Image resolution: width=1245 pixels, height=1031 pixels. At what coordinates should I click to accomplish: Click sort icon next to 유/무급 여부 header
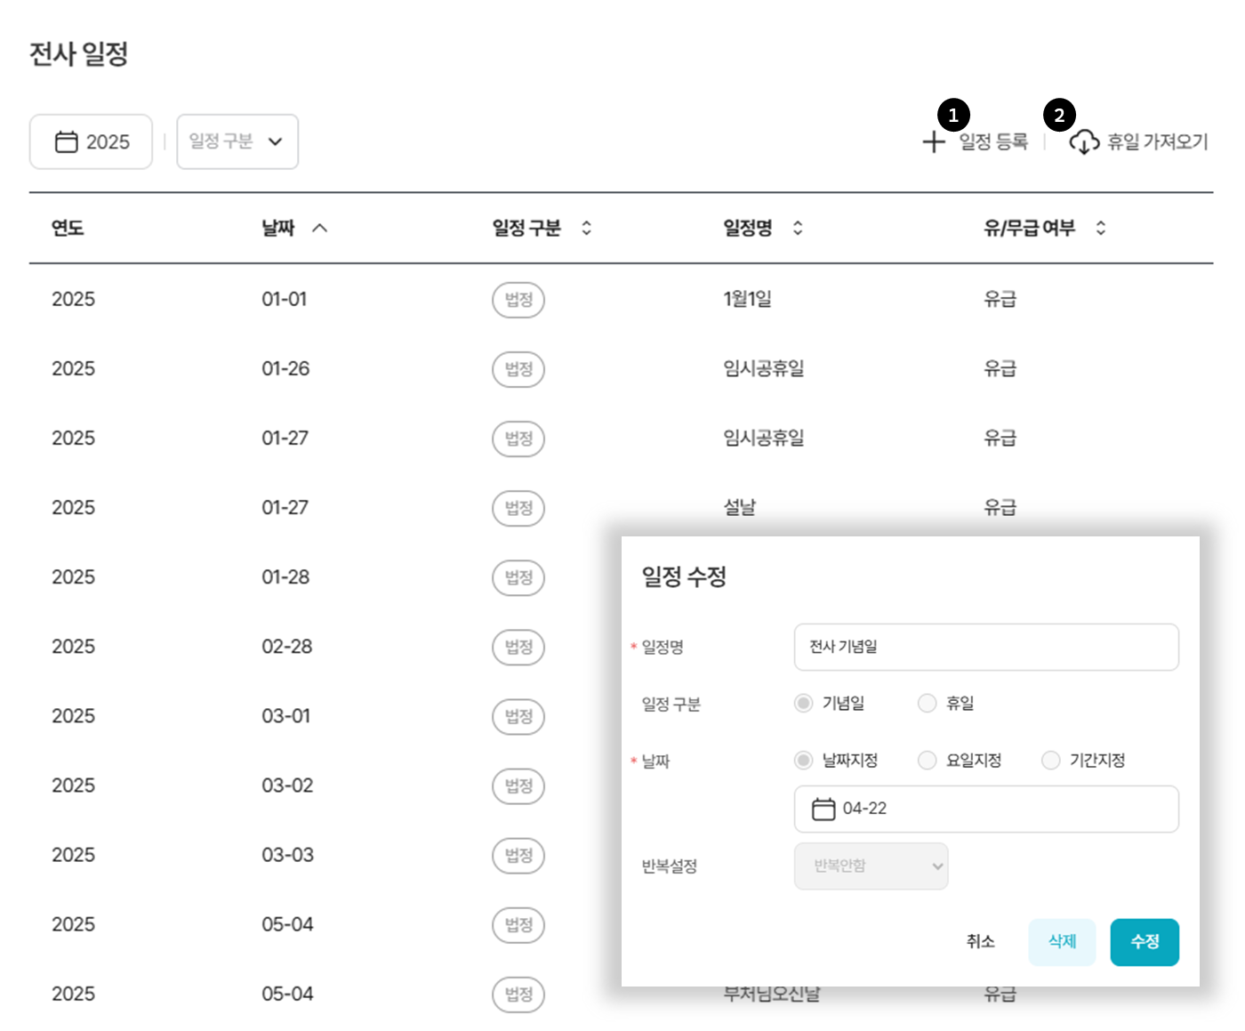pyautogui.click(x=1100, y=229)
